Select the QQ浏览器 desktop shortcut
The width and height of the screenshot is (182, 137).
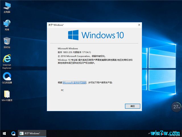(x=7, y=78)
